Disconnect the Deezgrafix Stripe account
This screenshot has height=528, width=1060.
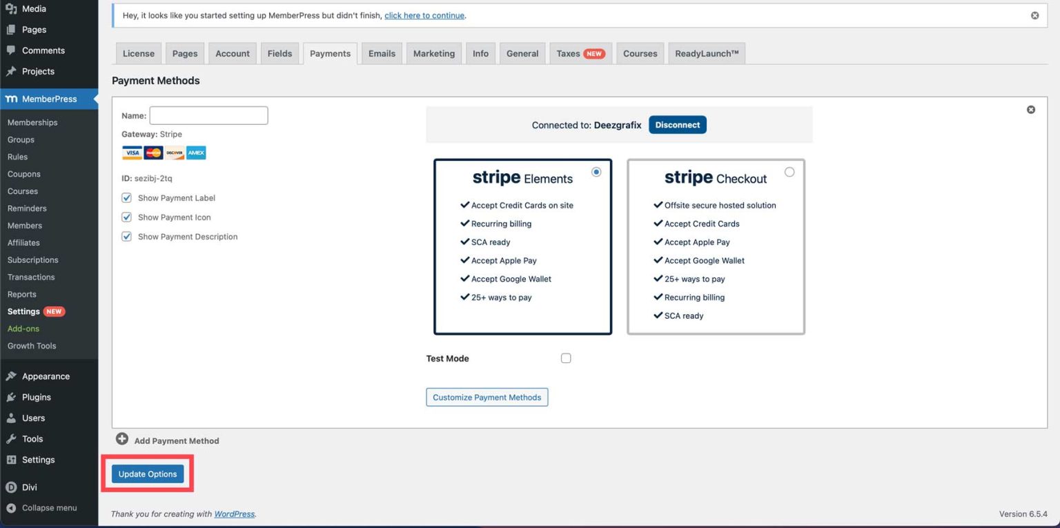point(677,125)
